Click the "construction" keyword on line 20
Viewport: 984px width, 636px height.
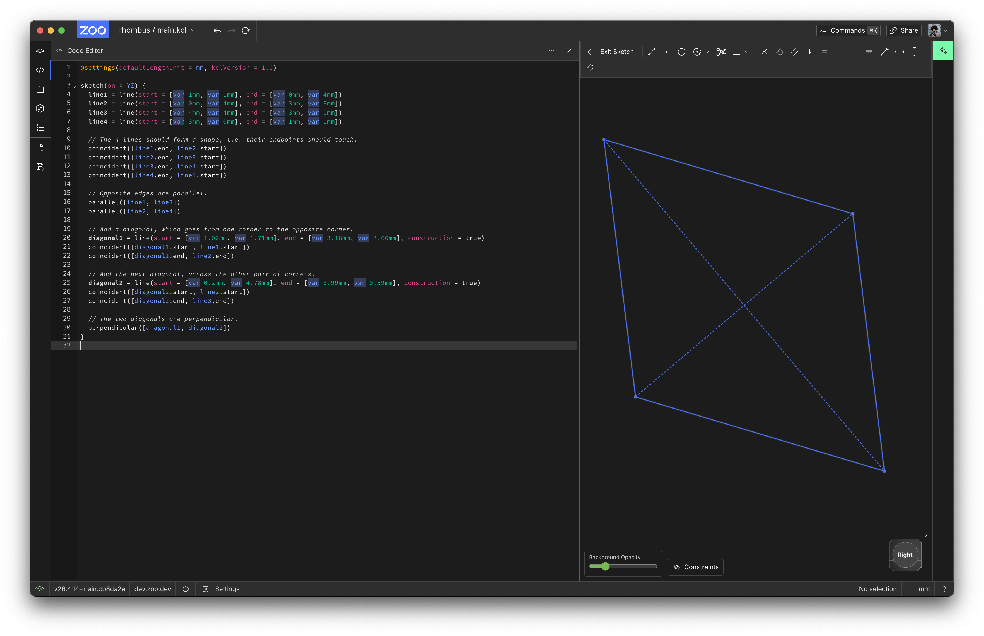click(431, 238)
